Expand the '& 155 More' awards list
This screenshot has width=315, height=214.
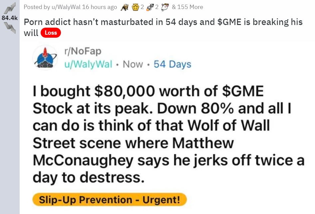187,7
